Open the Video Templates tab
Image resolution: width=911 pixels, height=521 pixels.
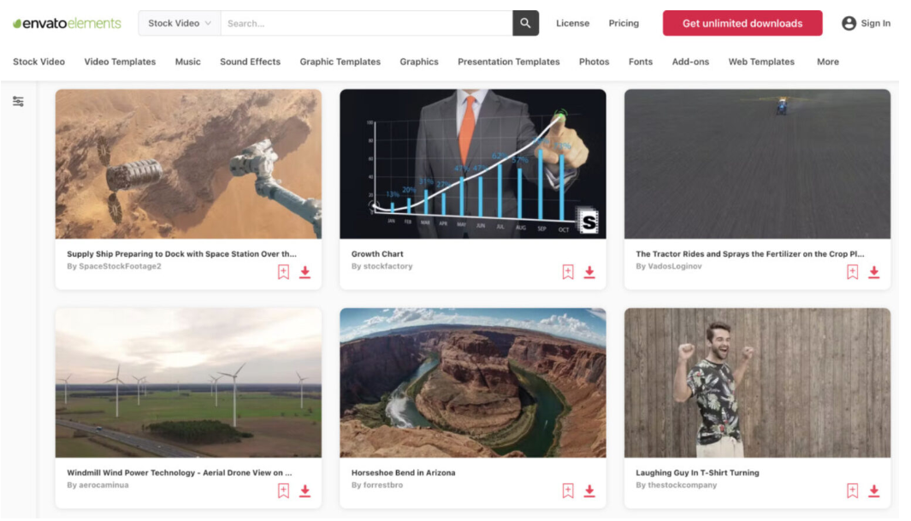120,62
